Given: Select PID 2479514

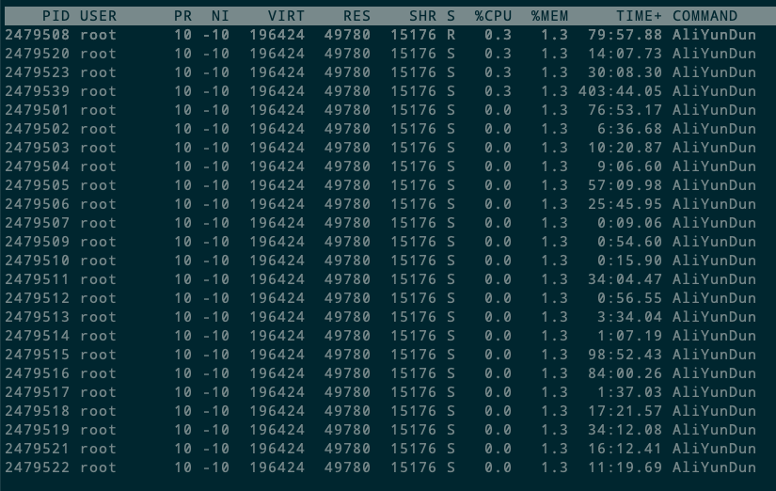Looking at the screenshot, I should click(x=37, y=336).
